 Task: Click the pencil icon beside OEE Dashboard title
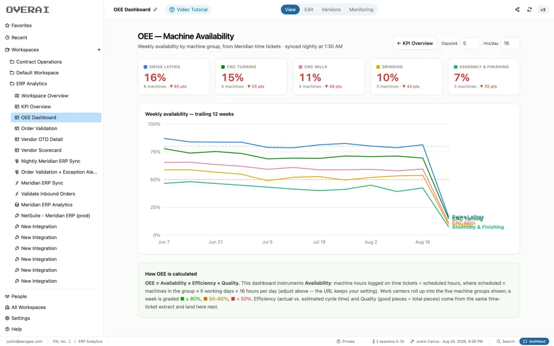click(x=155, y=9)
